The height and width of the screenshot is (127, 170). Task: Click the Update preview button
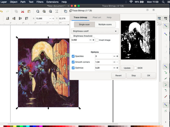127,68
